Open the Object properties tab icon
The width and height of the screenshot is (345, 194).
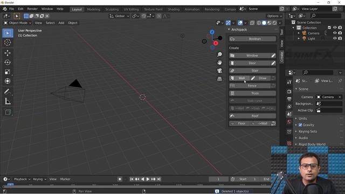pyautogui.click(x=289, y=131)
